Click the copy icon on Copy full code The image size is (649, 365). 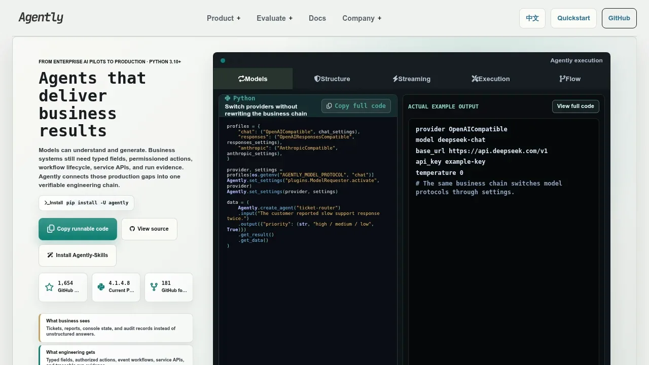329,106
